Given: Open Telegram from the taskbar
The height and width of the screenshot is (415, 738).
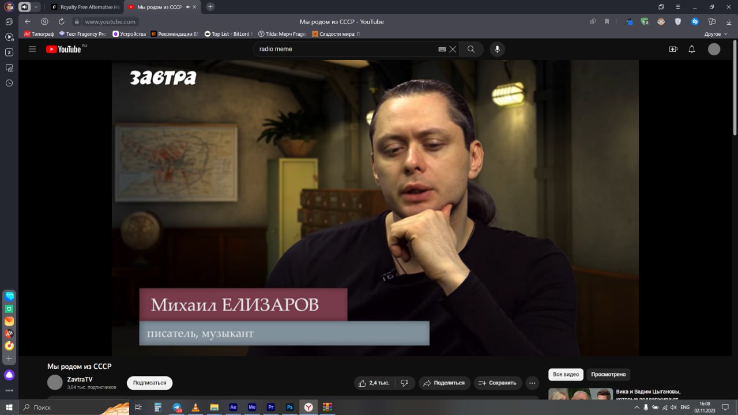Looking at the screenshot, I should pos(178,408).
